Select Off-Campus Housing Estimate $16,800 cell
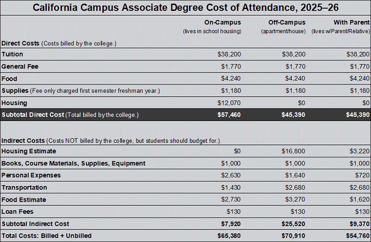Image resolution: width=371 pixels, height=242 pixels. tap(294, 151)
